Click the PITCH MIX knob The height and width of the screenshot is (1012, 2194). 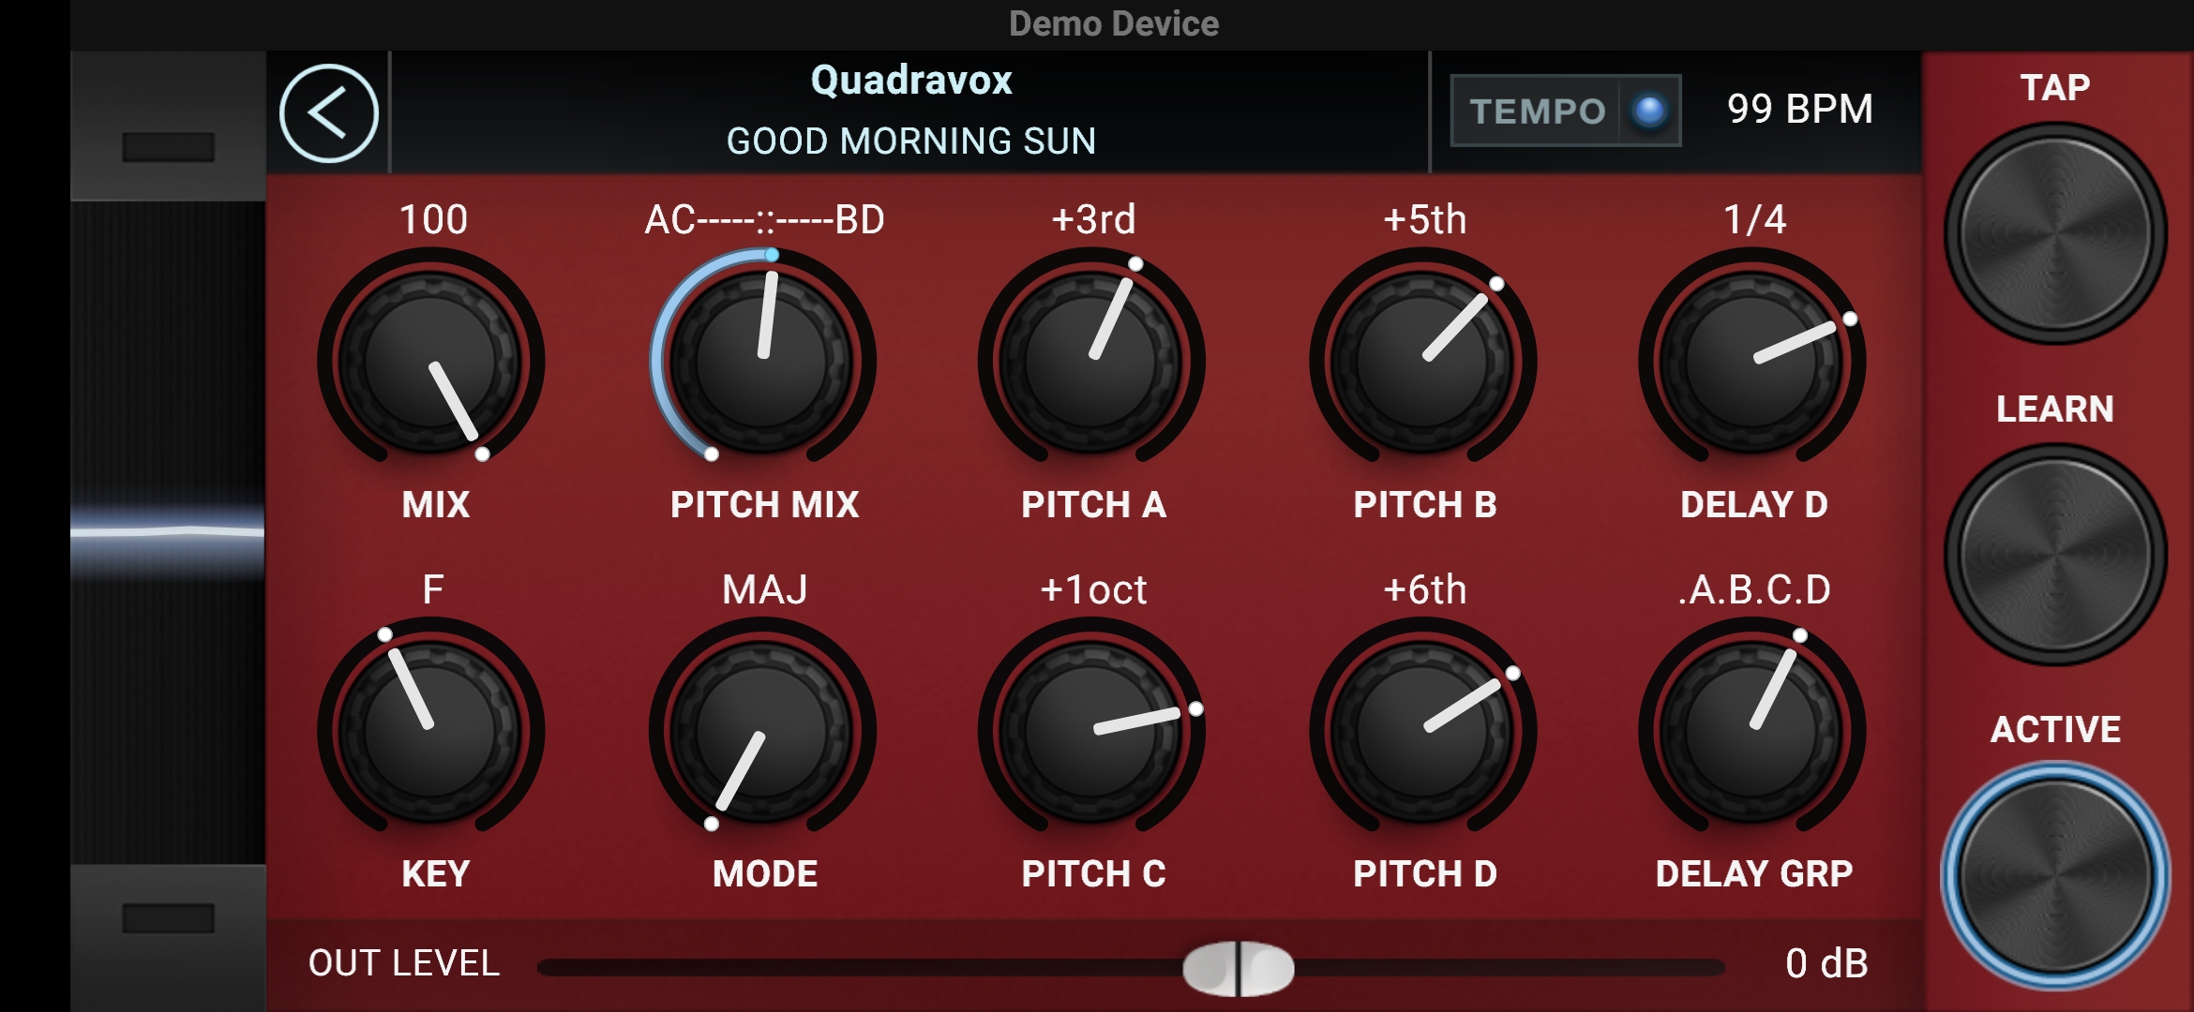coord(762,361)
